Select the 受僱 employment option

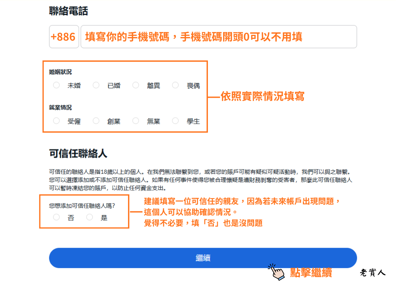click(56, 121)
